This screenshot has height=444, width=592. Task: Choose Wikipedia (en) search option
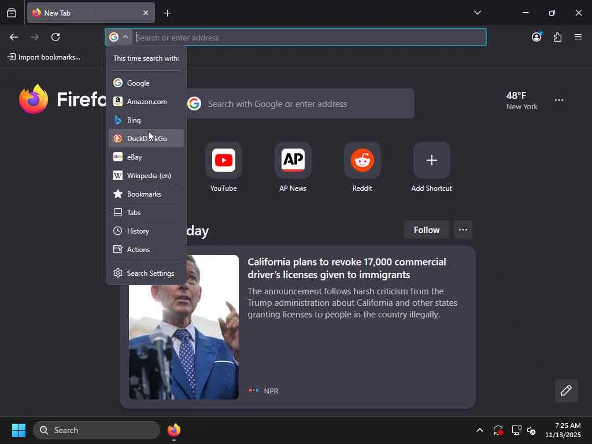click(146, 175)
